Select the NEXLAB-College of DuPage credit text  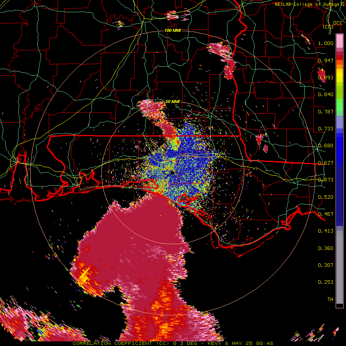[309, 4]
